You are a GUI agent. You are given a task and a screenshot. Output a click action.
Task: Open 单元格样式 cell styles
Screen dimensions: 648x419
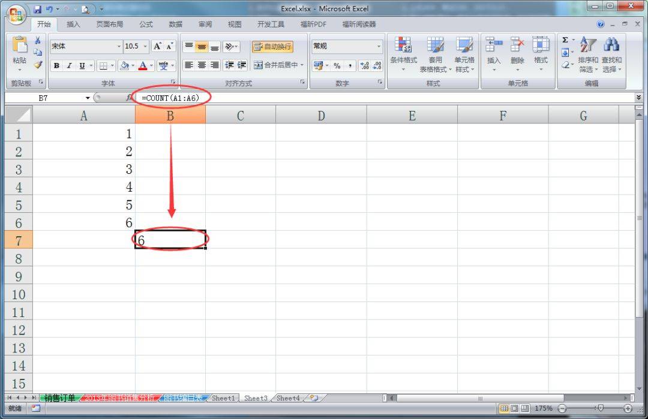tap(464, 54)
